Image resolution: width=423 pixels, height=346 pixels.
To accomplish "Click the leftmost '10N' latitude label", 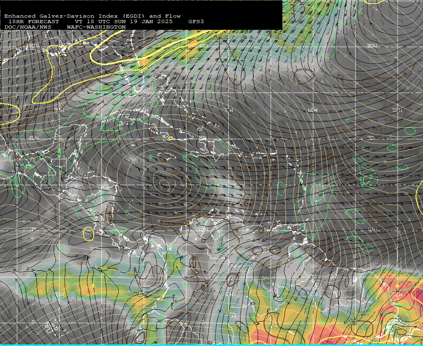I will point(34,229).
